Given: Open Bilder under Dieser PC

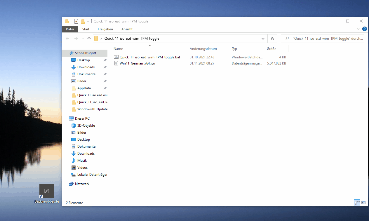Looking at the screenshot, I should pyautogui.click(x=82, y=133).
